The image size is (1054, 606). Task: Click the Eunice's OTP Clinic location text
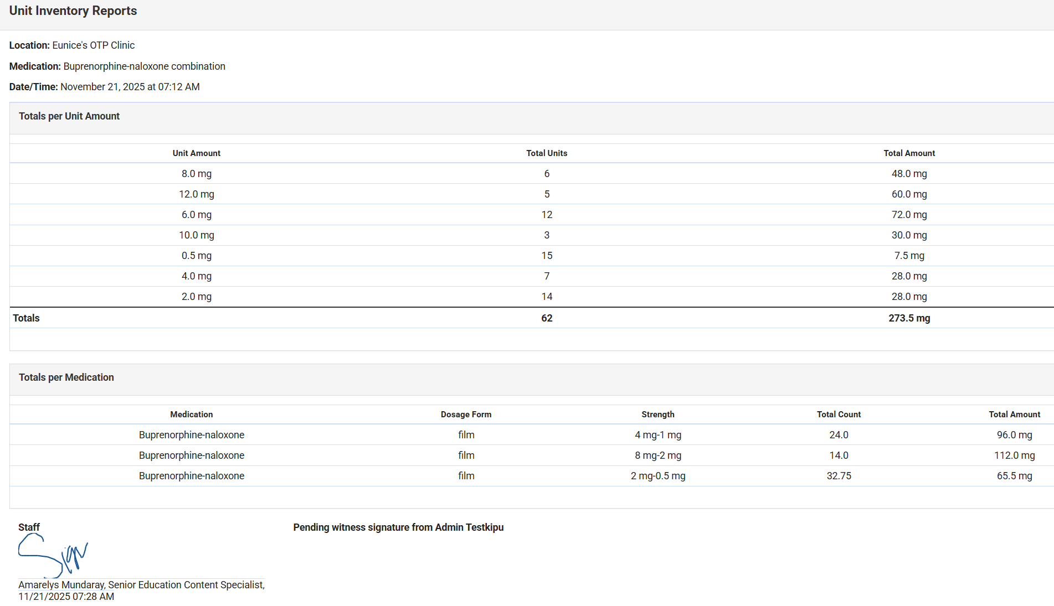pos(93,45)
